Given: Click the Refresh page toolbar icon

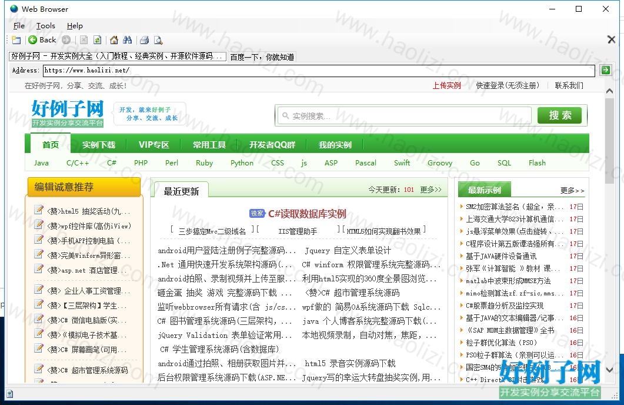Looking at the screenshot, I should click(98, 40).
